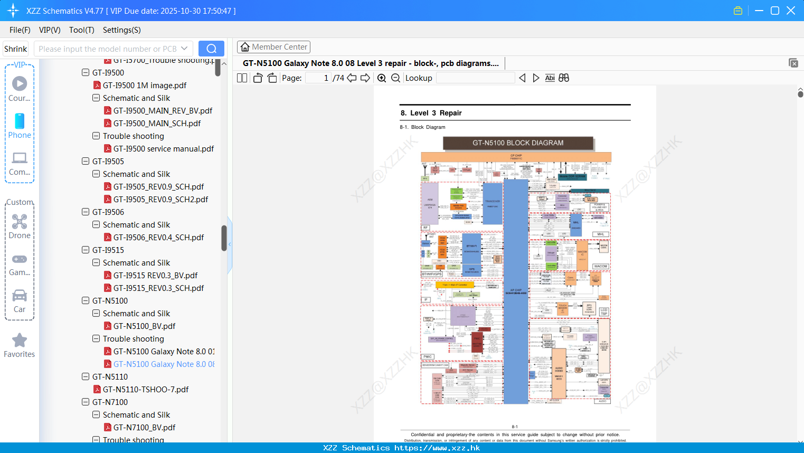Click the Lookup text field
Viewport: 804px width, 453px height.
tap(476, 78)
